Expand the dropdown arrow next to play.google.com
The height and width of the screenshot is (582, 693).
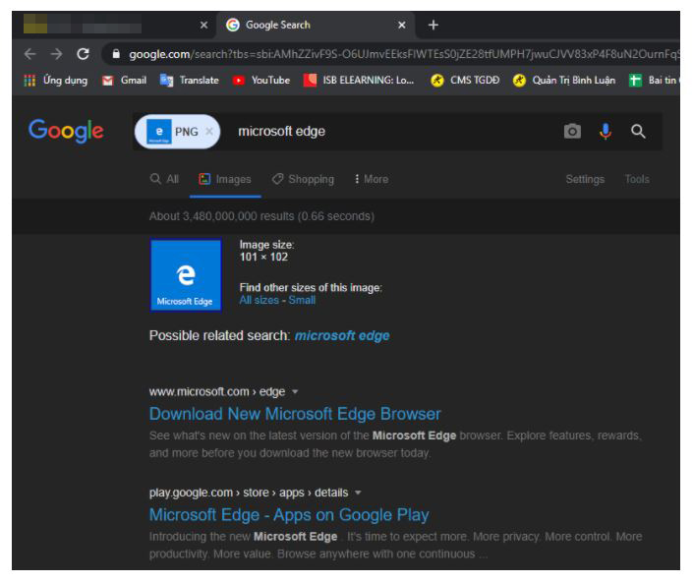[358, 493]
